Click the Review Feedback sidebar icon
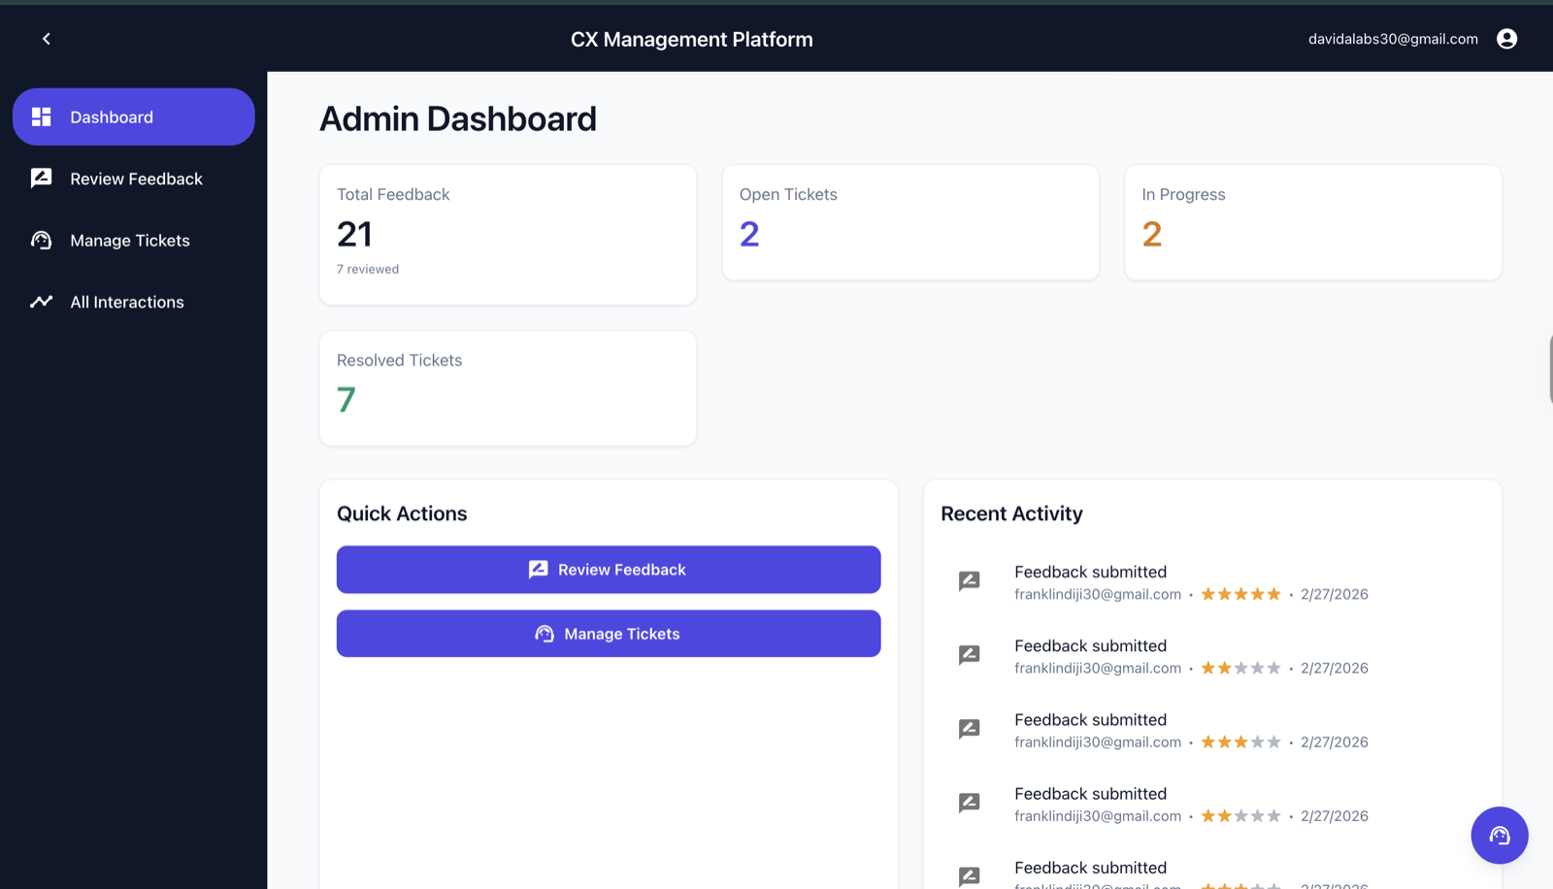Viewport: 1553px width, 889px height. click(41, 179)
